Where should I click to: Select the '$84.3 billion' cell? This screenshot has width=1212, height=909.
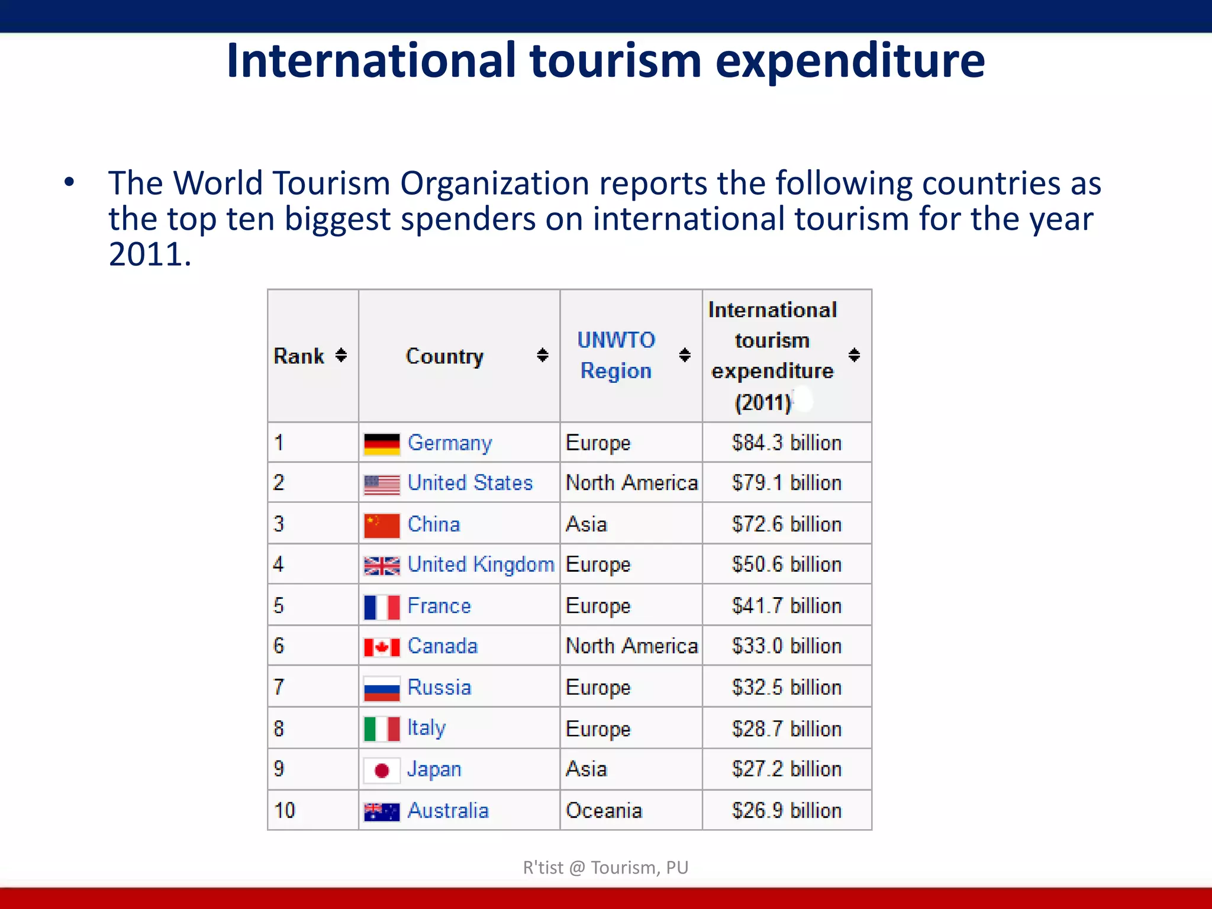point(786,443)
